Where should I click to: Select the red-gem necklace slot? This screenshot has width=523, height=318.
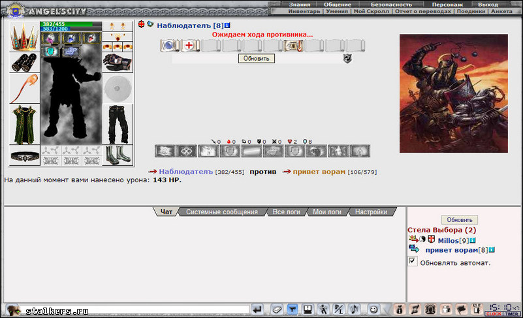tap(118, 37)
